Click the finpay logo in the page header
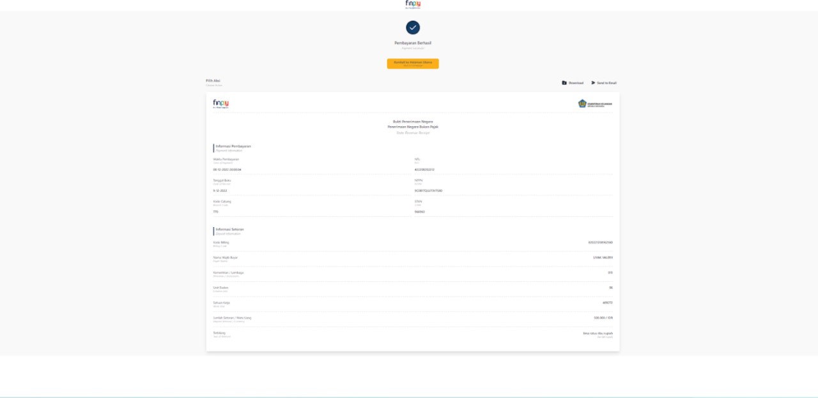 (x=413, y=4)
